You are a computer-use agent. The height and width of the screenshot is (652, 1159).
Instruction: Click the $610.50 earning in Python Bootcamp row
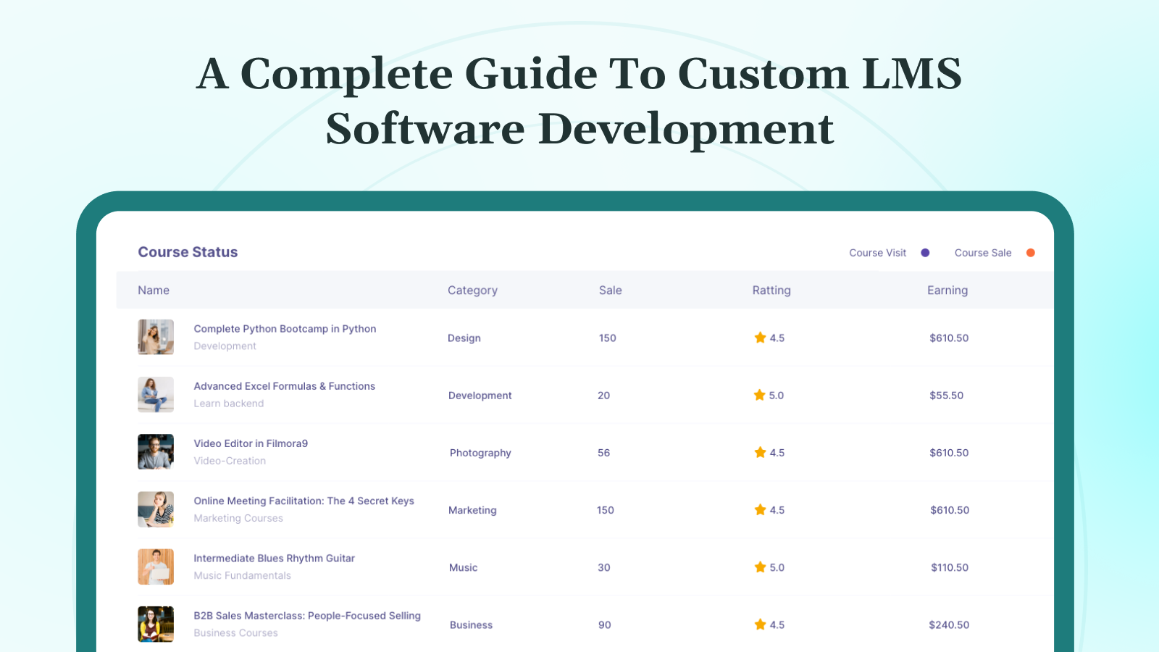pos(949,338)
